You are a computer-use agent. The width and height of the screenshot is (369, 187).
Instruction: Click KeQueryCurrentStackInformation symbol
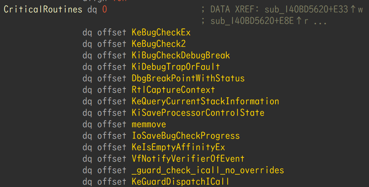pyautogui.click(x=205, y=102)
